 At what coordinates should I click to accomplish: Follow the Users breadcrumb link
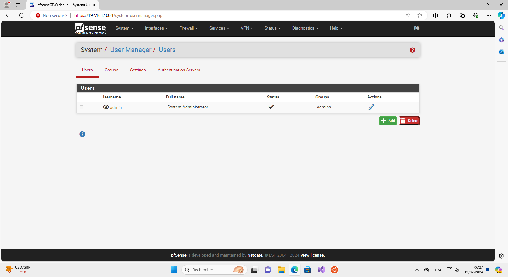[167, 50]
